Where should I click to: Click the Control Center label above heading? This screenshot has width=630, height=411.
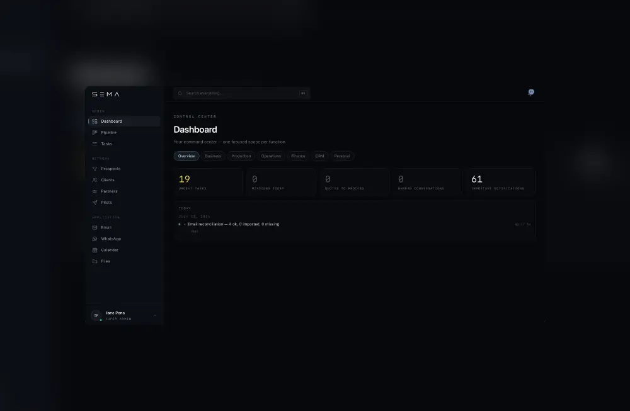coord(195,116)
